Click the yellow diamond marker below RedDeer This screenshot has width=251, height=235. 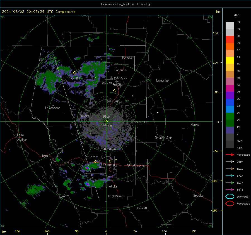click(x=115, y=91)
